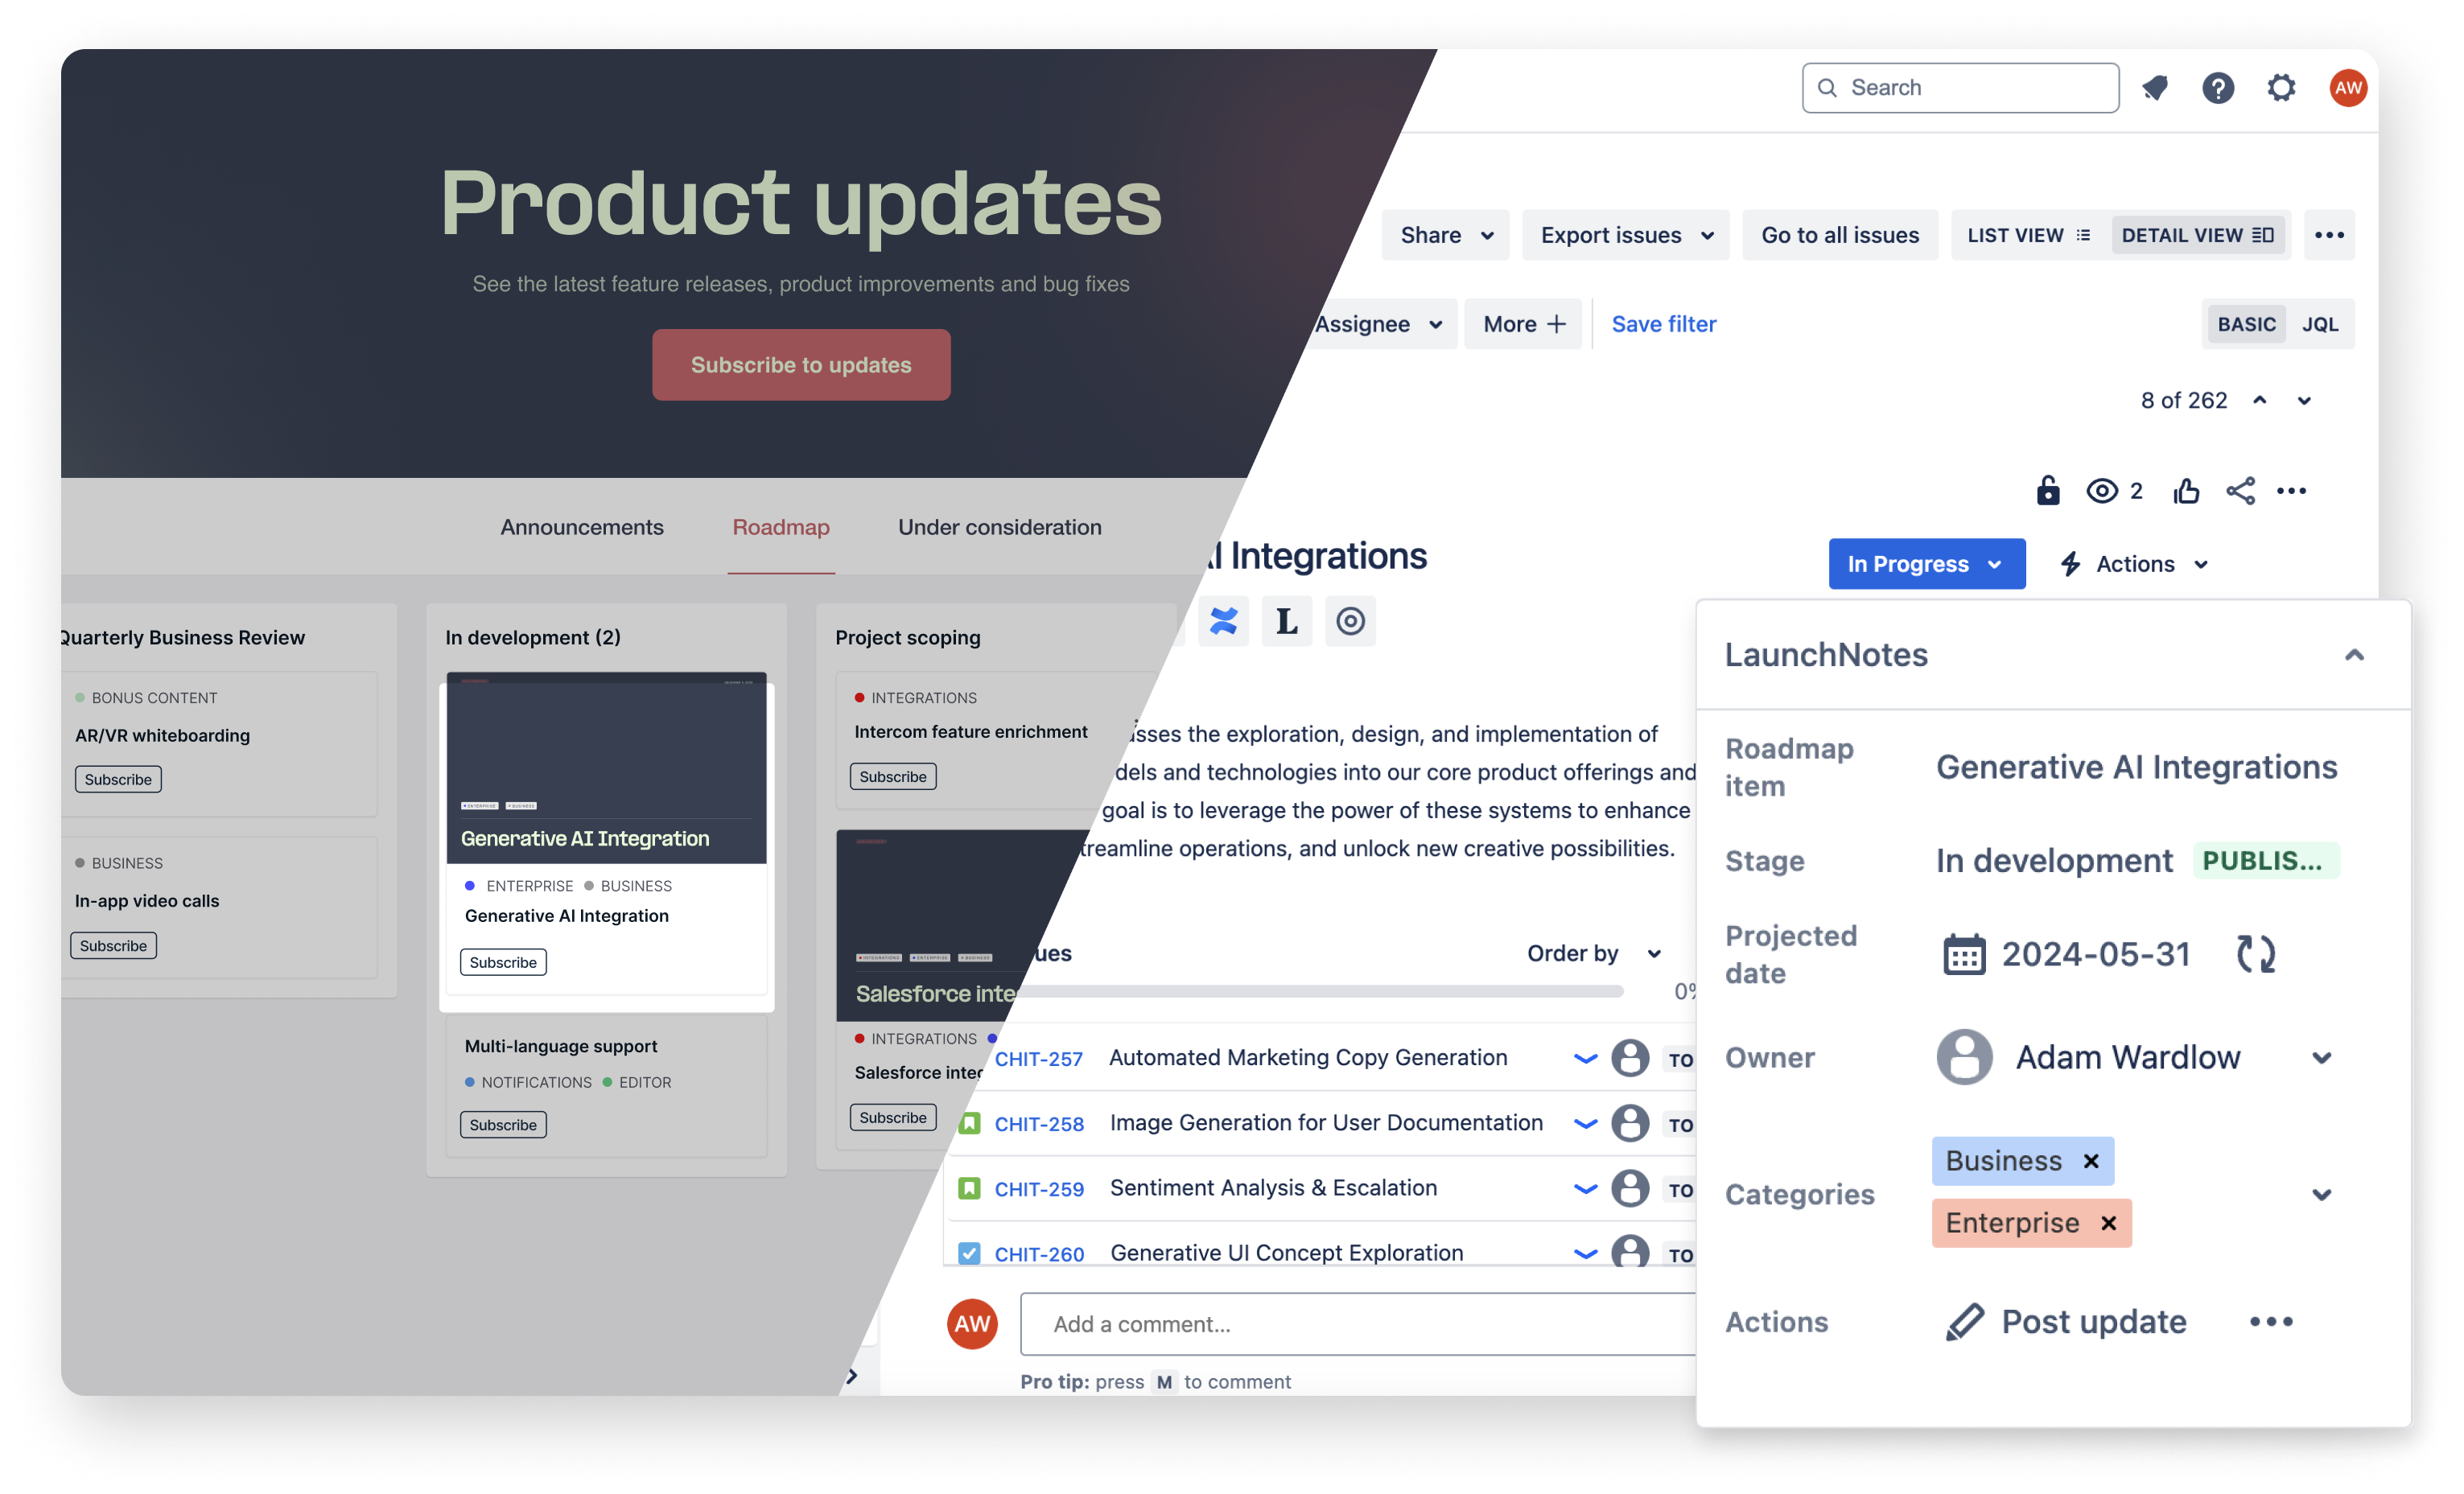This screenshot has height=1494, width=2464.
Task: Open issue link CHIT-257
Action: point(1039,1059)
